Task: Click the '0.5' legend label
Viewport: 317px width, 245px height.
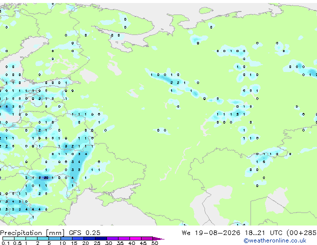Action: pos(17,243)
